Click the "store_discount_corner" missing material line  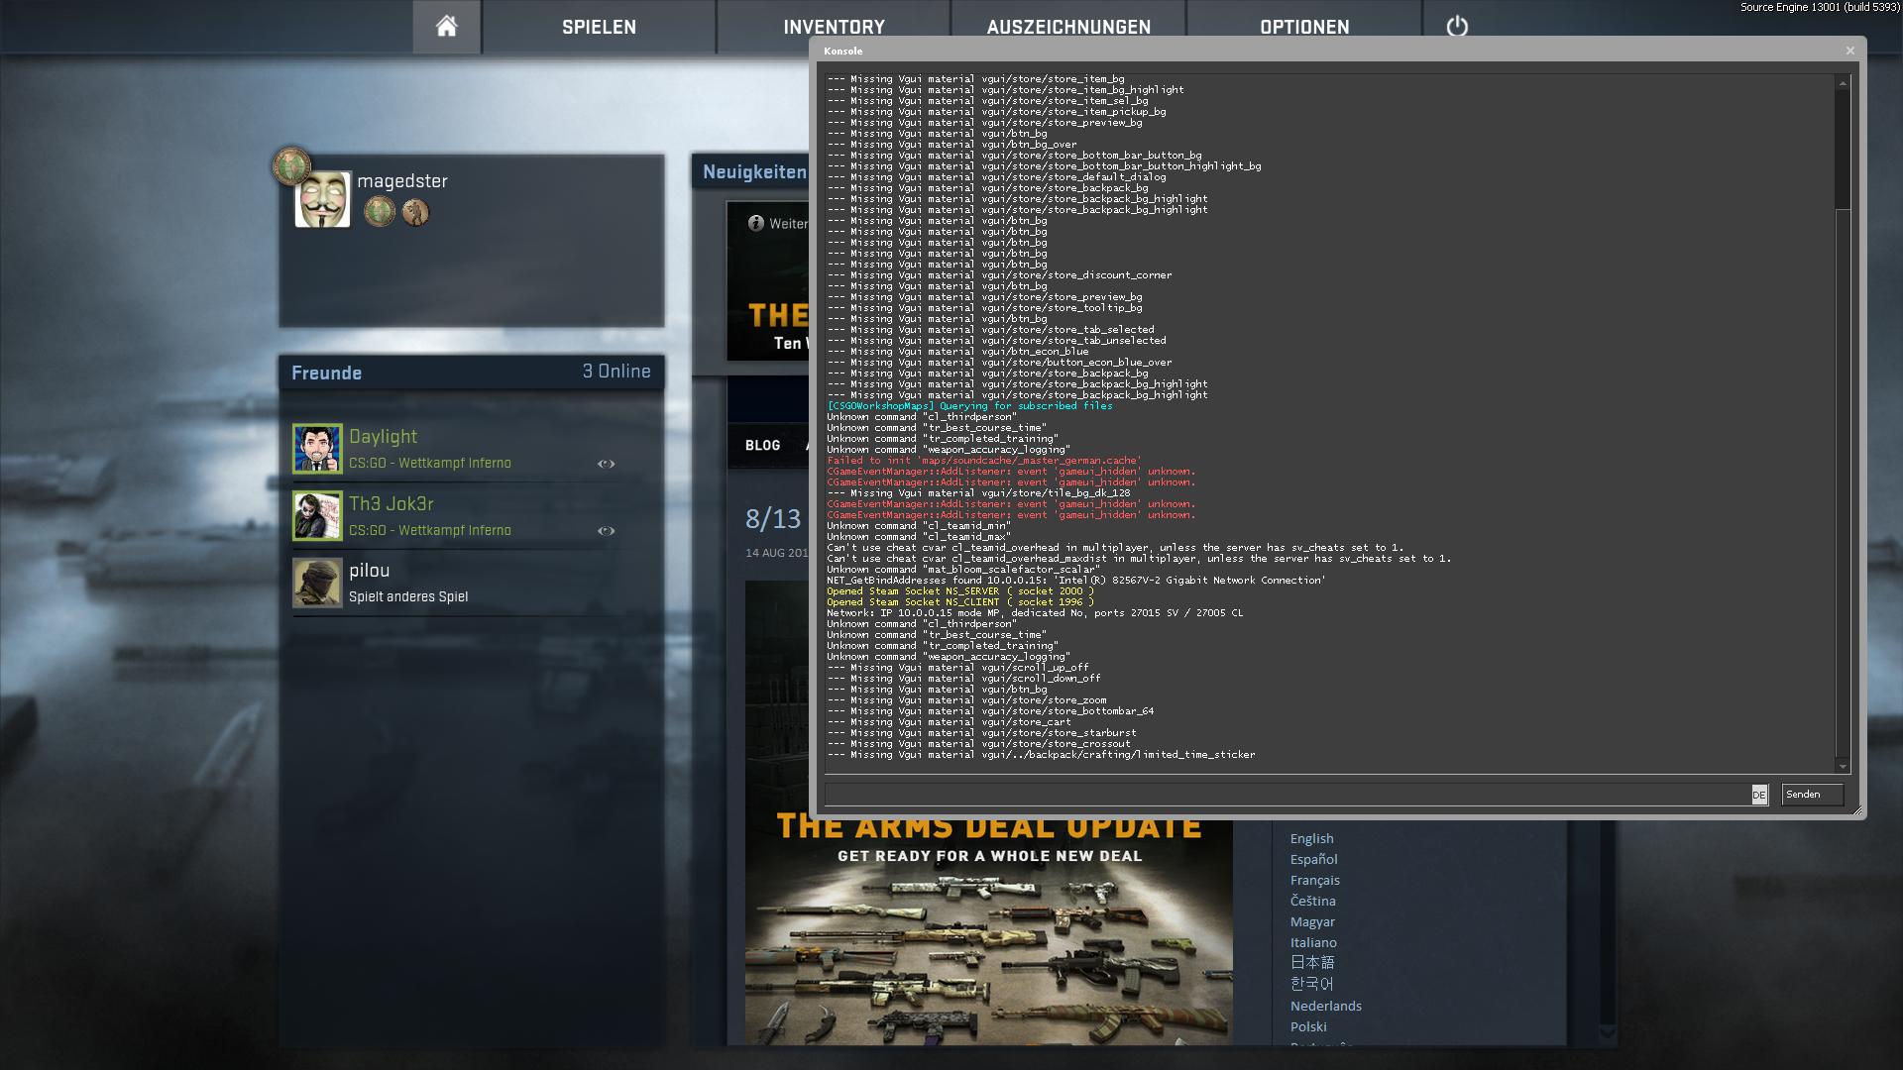pos(999,275)
